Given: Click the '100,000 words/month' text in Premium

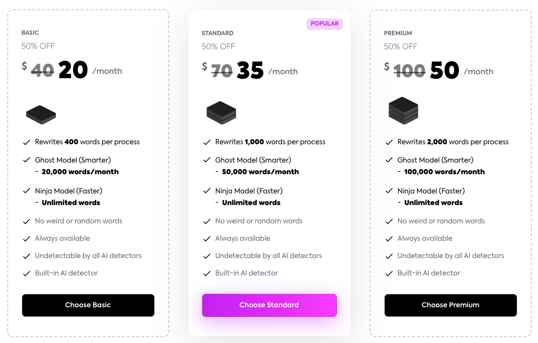Looking at the screenshot, I should (x=444, y=172).
